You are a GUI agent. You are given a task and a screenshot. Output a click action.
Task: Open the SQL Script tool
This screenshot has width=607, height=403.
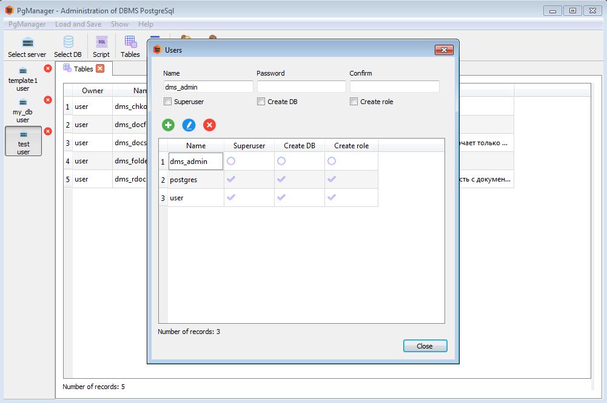pyautogui.click(x=101, y=42)
